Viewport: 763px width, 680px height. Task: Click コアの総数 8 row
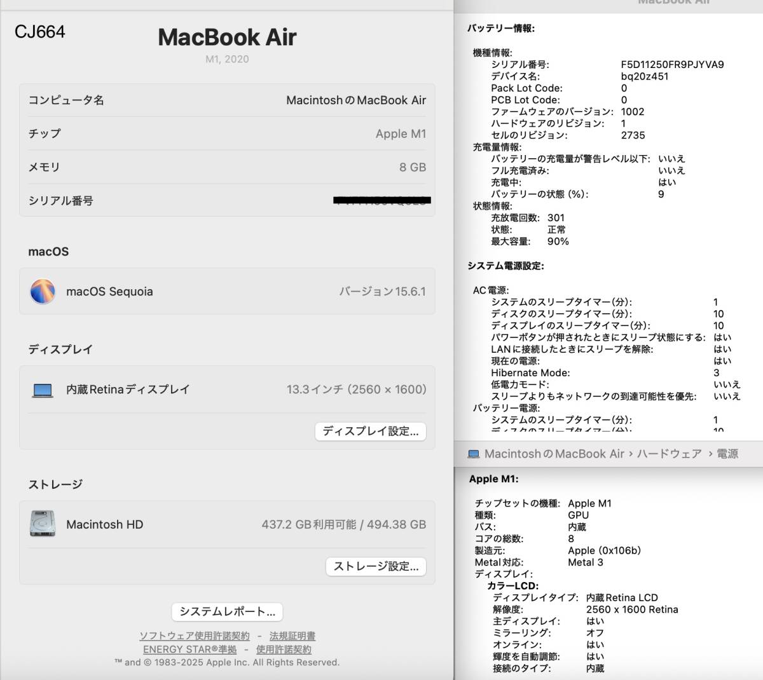[x=524, y=539]
